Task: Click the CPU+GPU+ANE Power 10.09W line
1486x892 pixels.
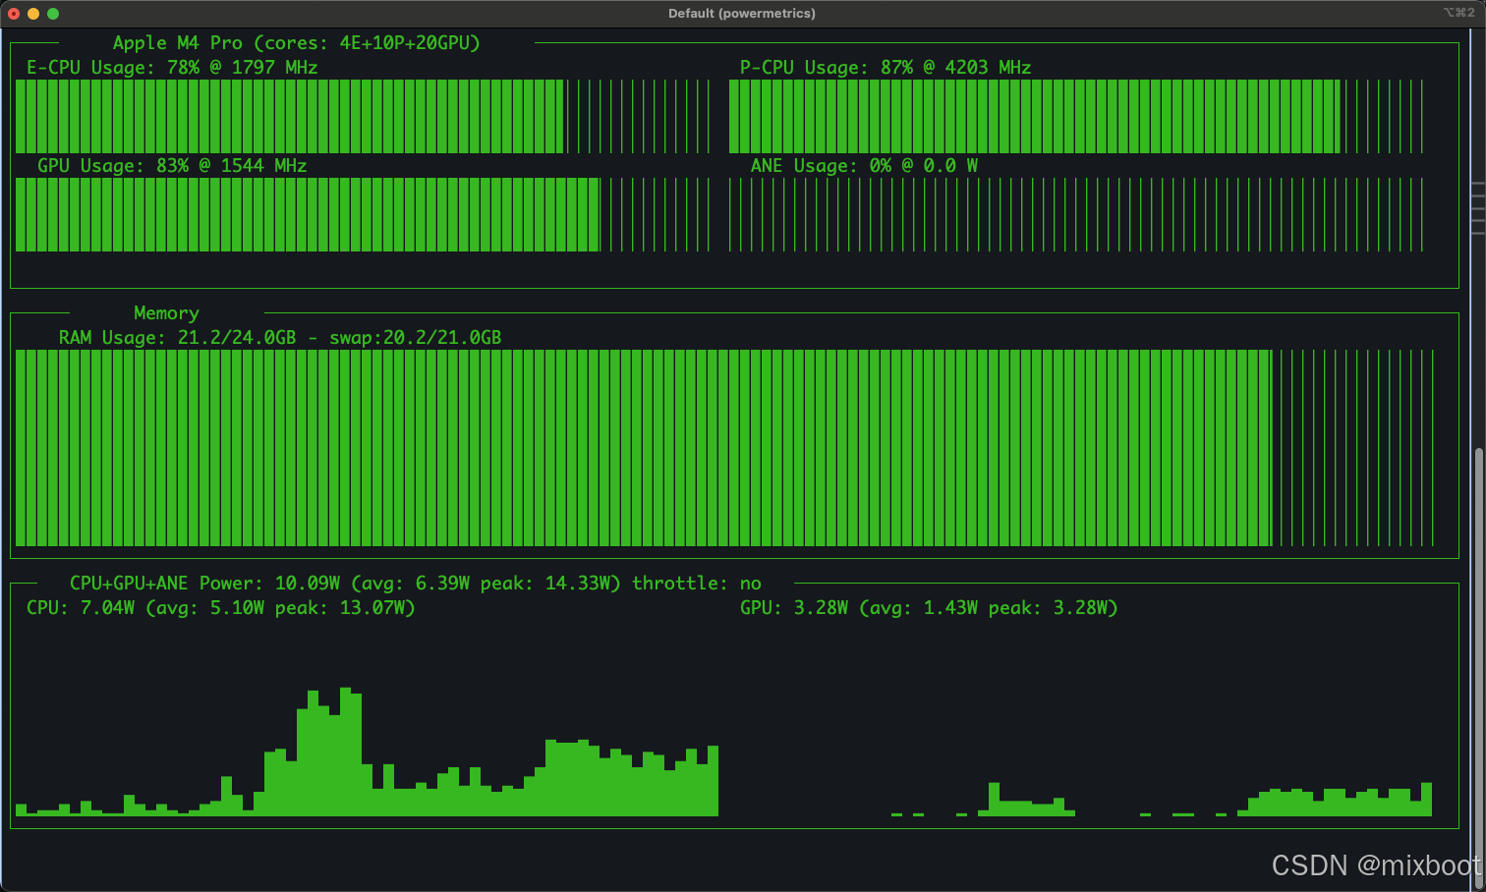Action: 415,584
